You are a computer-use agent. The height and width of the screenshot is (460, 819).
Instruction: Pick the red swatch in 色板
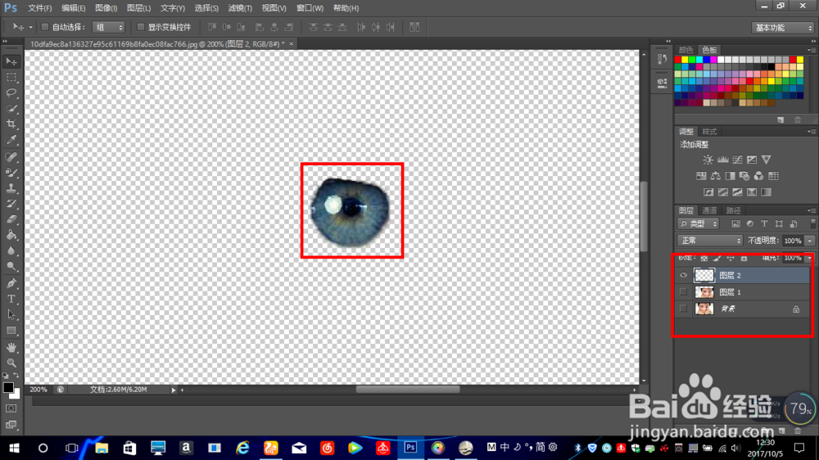(678, 60)
